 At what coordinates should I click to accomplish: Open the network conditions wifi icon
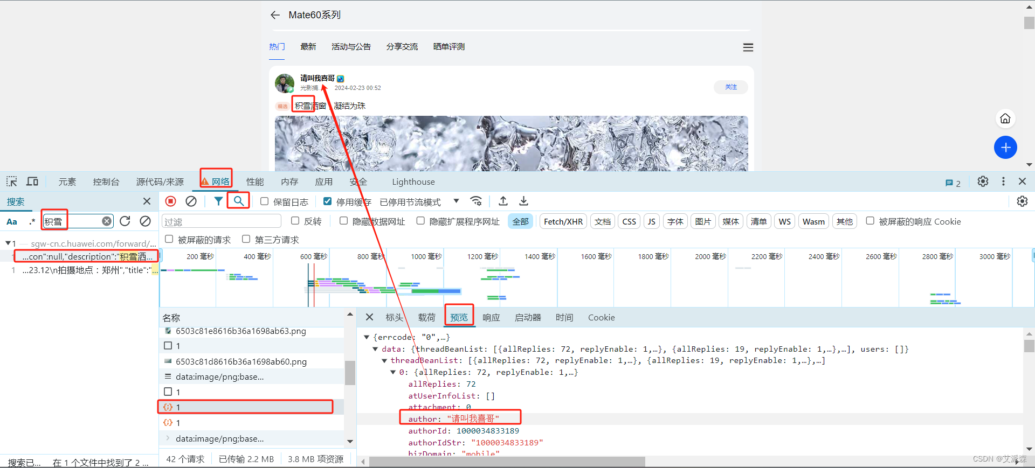[476, 201]
